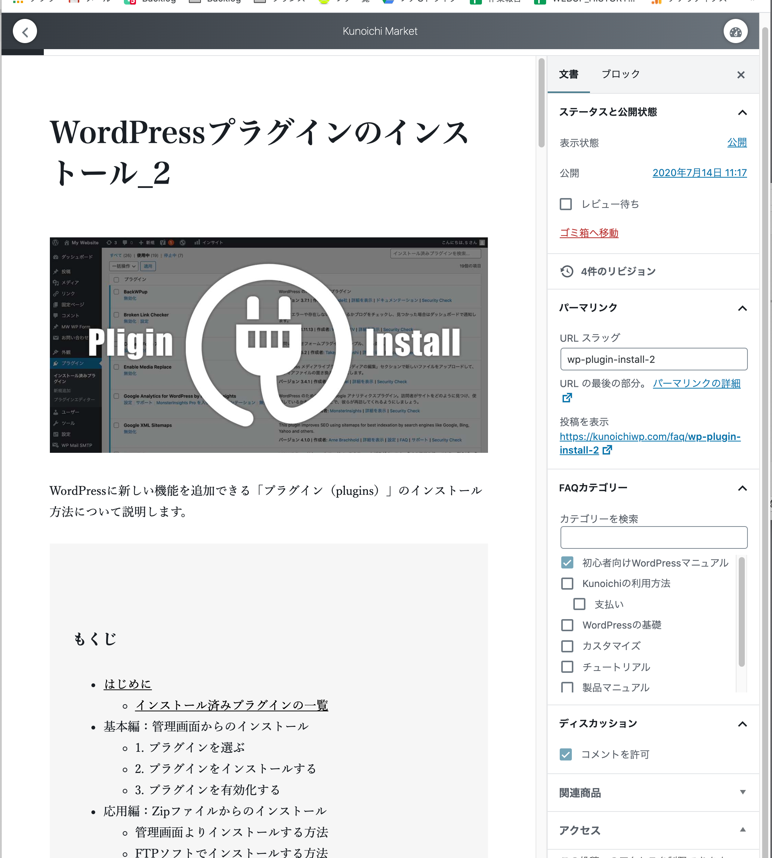Screen dimensions: 772x858
Task: Check the Kunoichiの利用方法 category
Action: coord(567,583)
